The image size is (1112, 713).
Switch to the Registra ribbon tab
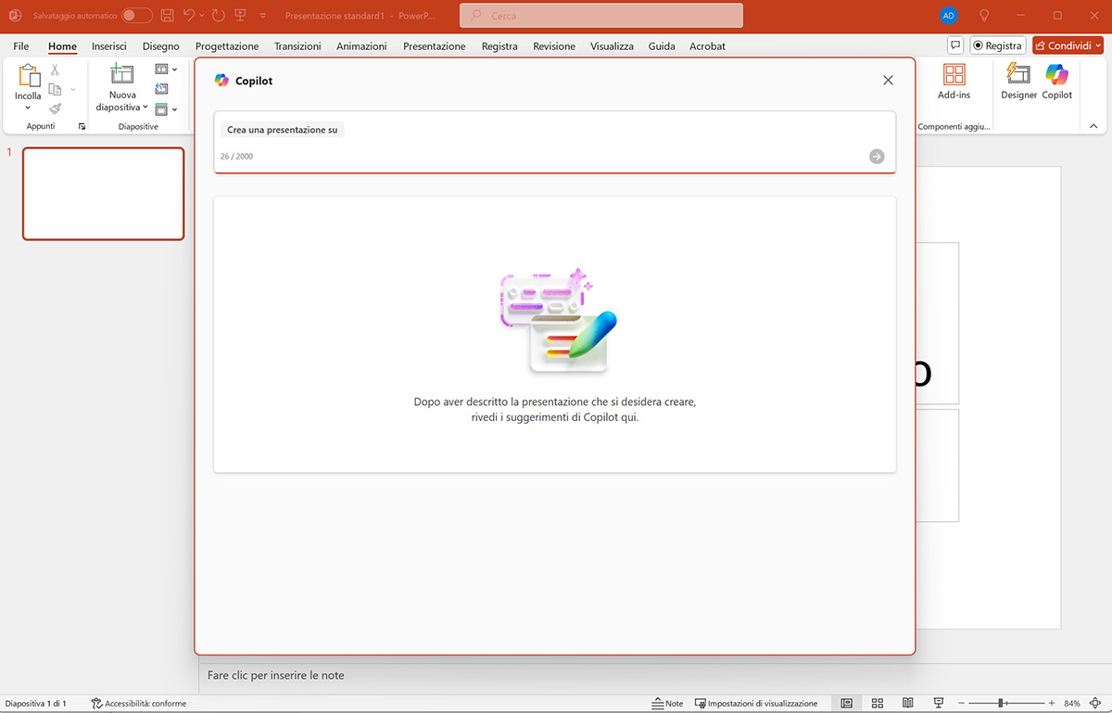click(x=499, y=46)
